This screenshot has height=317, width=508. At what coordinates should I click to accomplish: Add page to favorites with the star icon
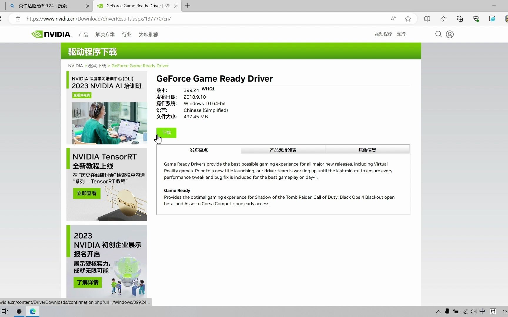[408, 19]
